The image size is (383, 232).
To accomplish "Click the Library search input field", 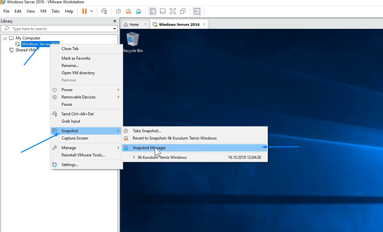I will click(x=59, y=29).
